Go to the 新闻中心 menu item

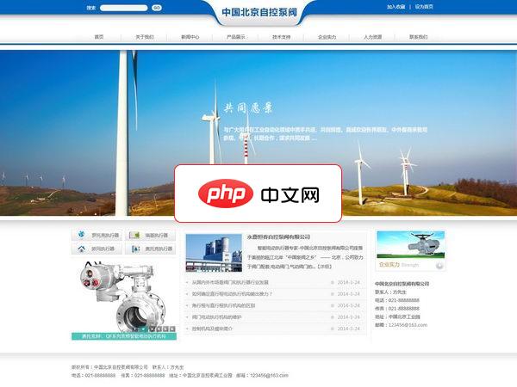[190, 37]
